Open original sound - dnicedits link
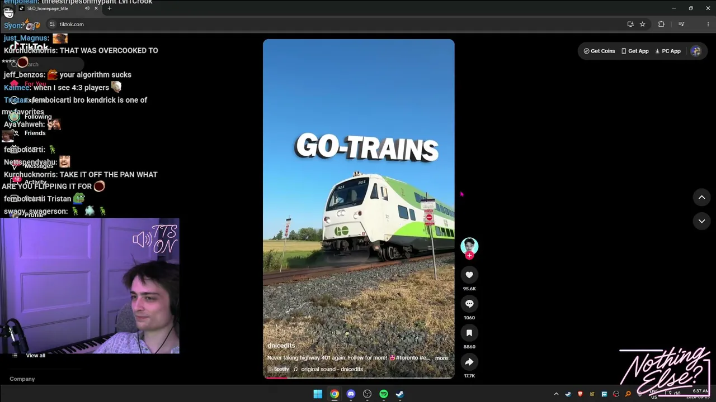Image resolution: width=716 pixels, height=402 pixels. (x=332, y=369)
